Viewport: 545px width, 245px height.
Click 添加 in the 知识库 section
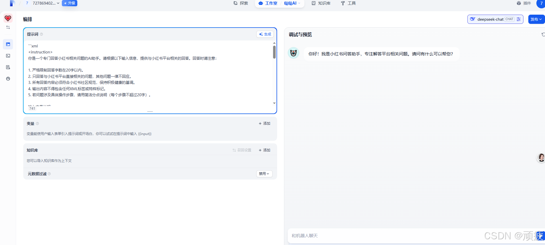pyautogui.click(x=264, y=150)
